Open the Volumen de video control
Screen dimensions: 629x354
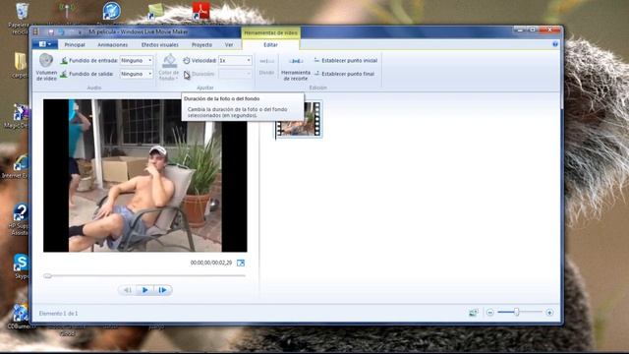(x=46, y=67)
